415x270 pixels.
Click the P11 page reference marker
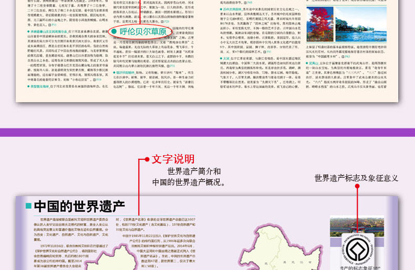coord(52,25)
